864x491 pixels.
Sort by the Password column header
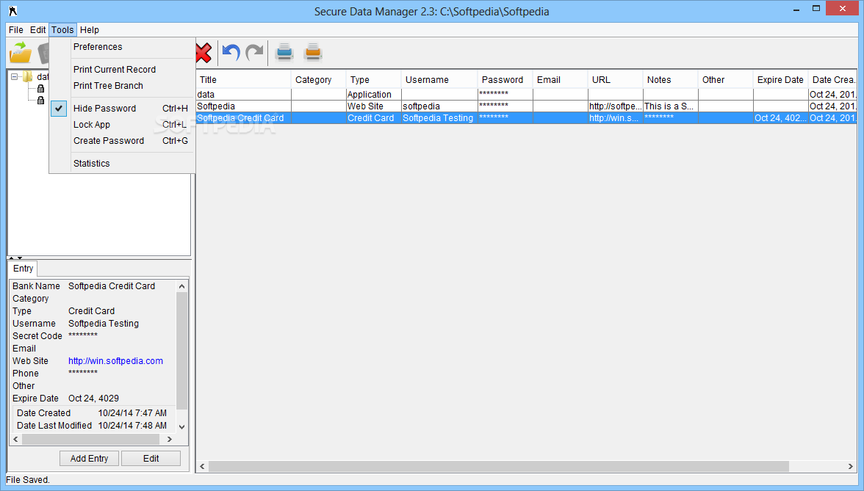coord(505,80)
